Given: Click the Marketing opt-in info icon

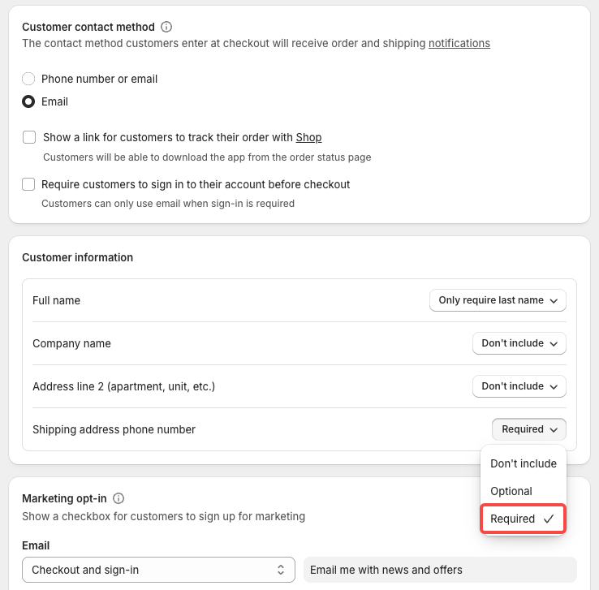Looking at the screenshot, I should tap(119, 498).
